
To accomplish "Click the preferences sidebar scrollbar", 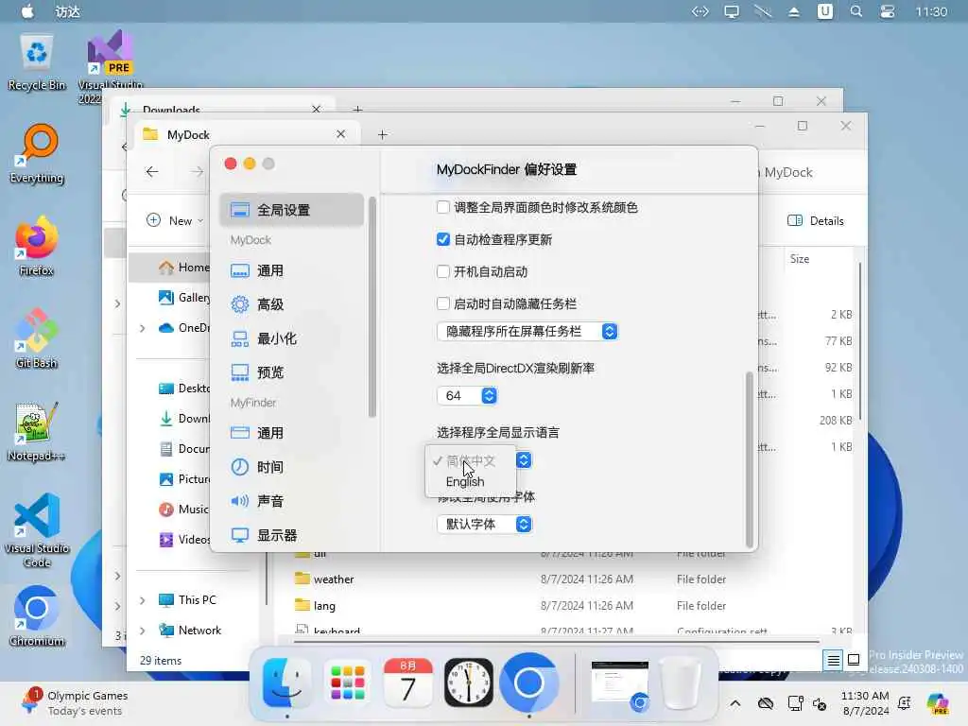I will [372, 307].
